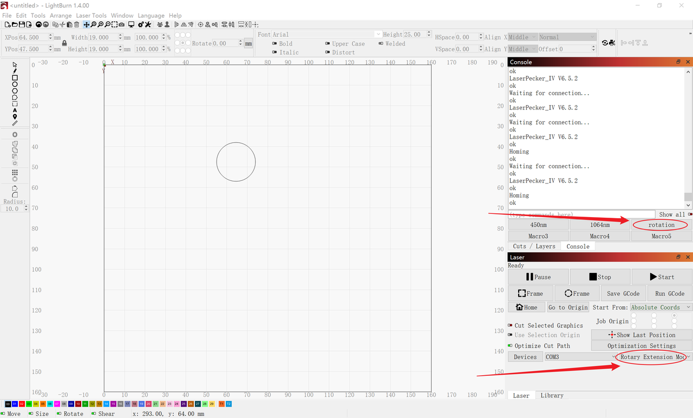
Task: Activate the Measure ruler tool
Action: (x=15, y=123)
